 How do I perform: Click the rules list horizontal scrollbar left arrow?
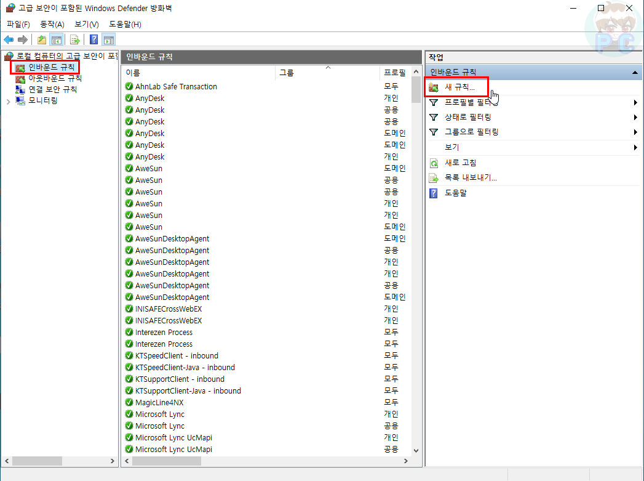click(x=127, y=461)
